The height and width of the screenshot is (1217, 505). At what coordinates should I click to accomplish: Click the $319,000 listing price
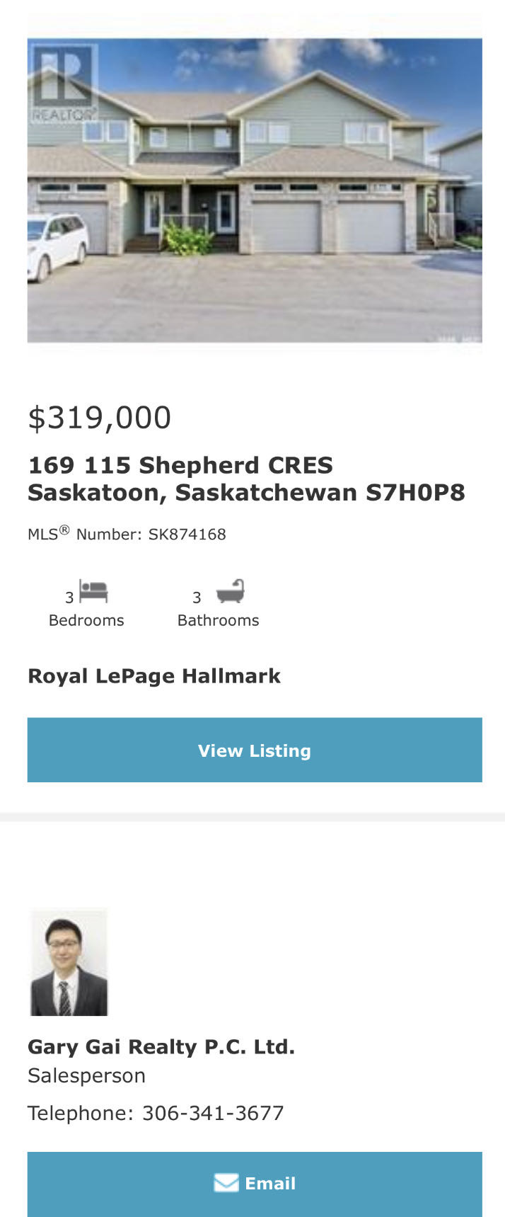pyautogui.click(x=100, y=418)
